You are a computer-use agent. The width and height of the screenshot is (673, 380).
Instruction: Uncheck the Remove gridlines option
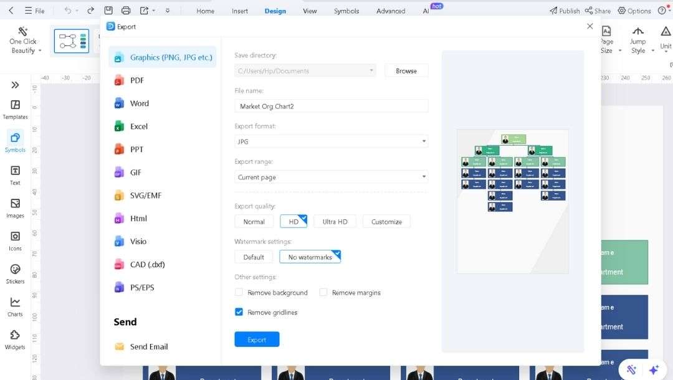(239, 312)
